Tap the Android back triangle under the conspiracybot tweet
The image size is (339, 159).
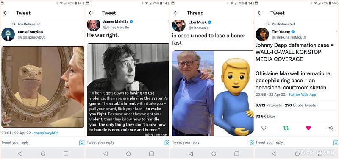tap(20, 153)
